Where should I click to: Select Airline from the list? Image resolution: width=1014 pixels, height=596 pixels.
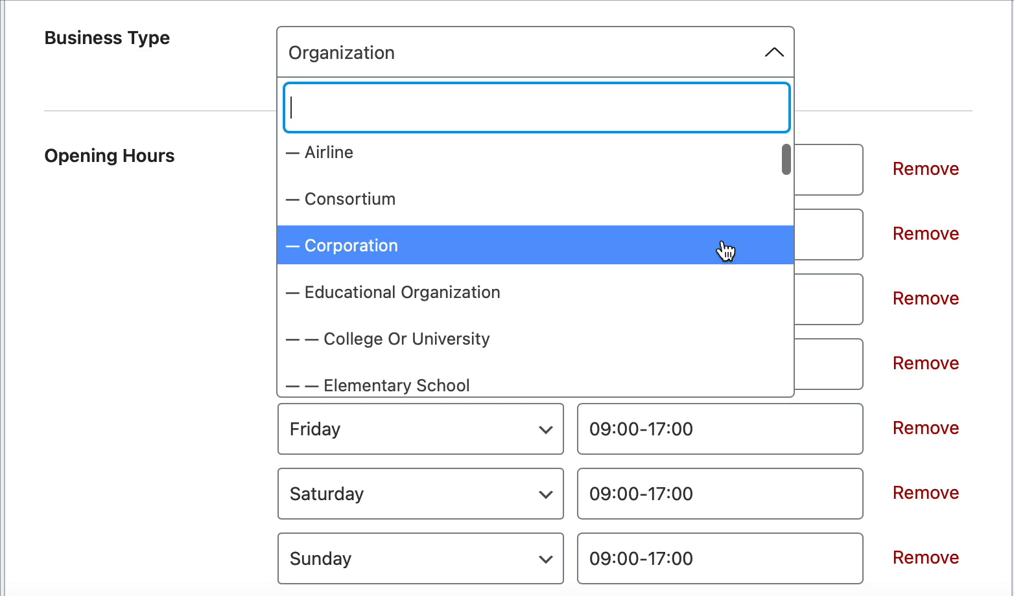point(329,153)
